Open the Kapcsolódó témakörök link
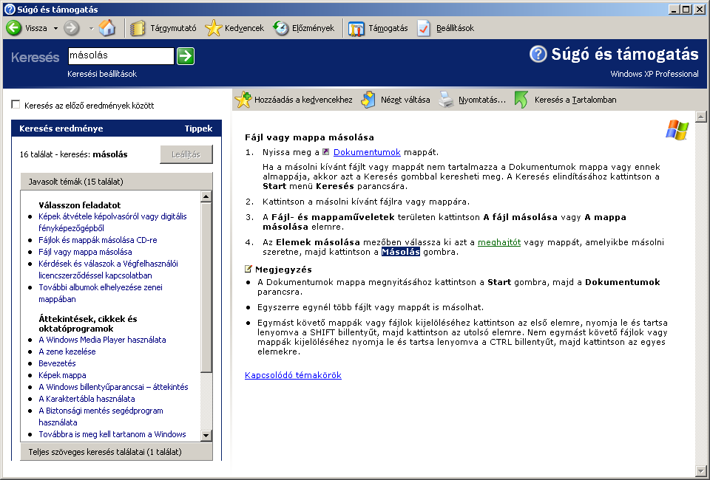The width and height of the screenshot is (710, 480). click(x=293, y=375)
